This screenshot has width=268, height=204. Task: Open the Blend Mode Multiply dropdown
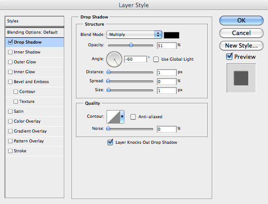(134, 35)
